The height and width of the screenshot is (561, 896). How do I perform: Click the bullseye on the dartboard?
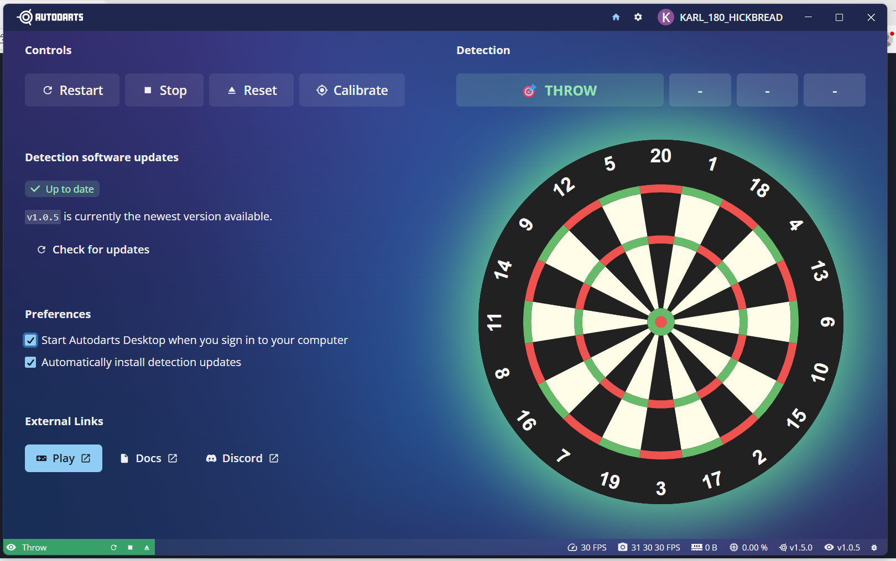[661, 322]
